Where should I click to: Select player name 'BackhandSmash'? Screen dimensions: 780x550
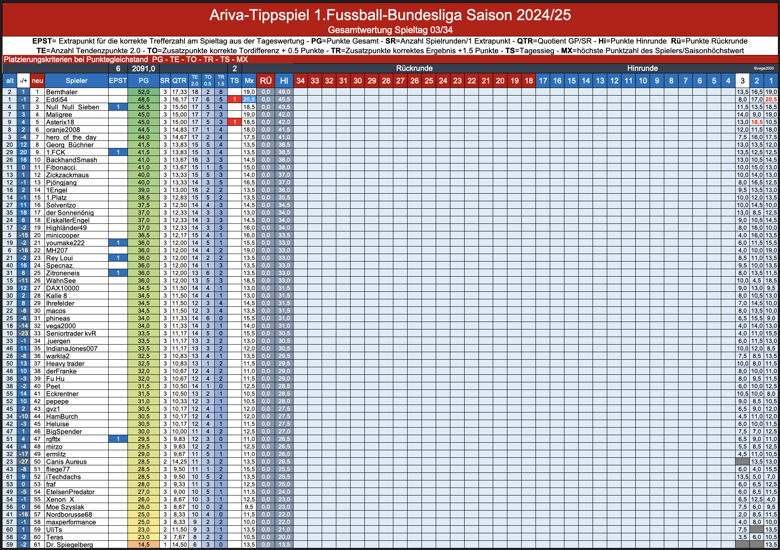point(72,160)
